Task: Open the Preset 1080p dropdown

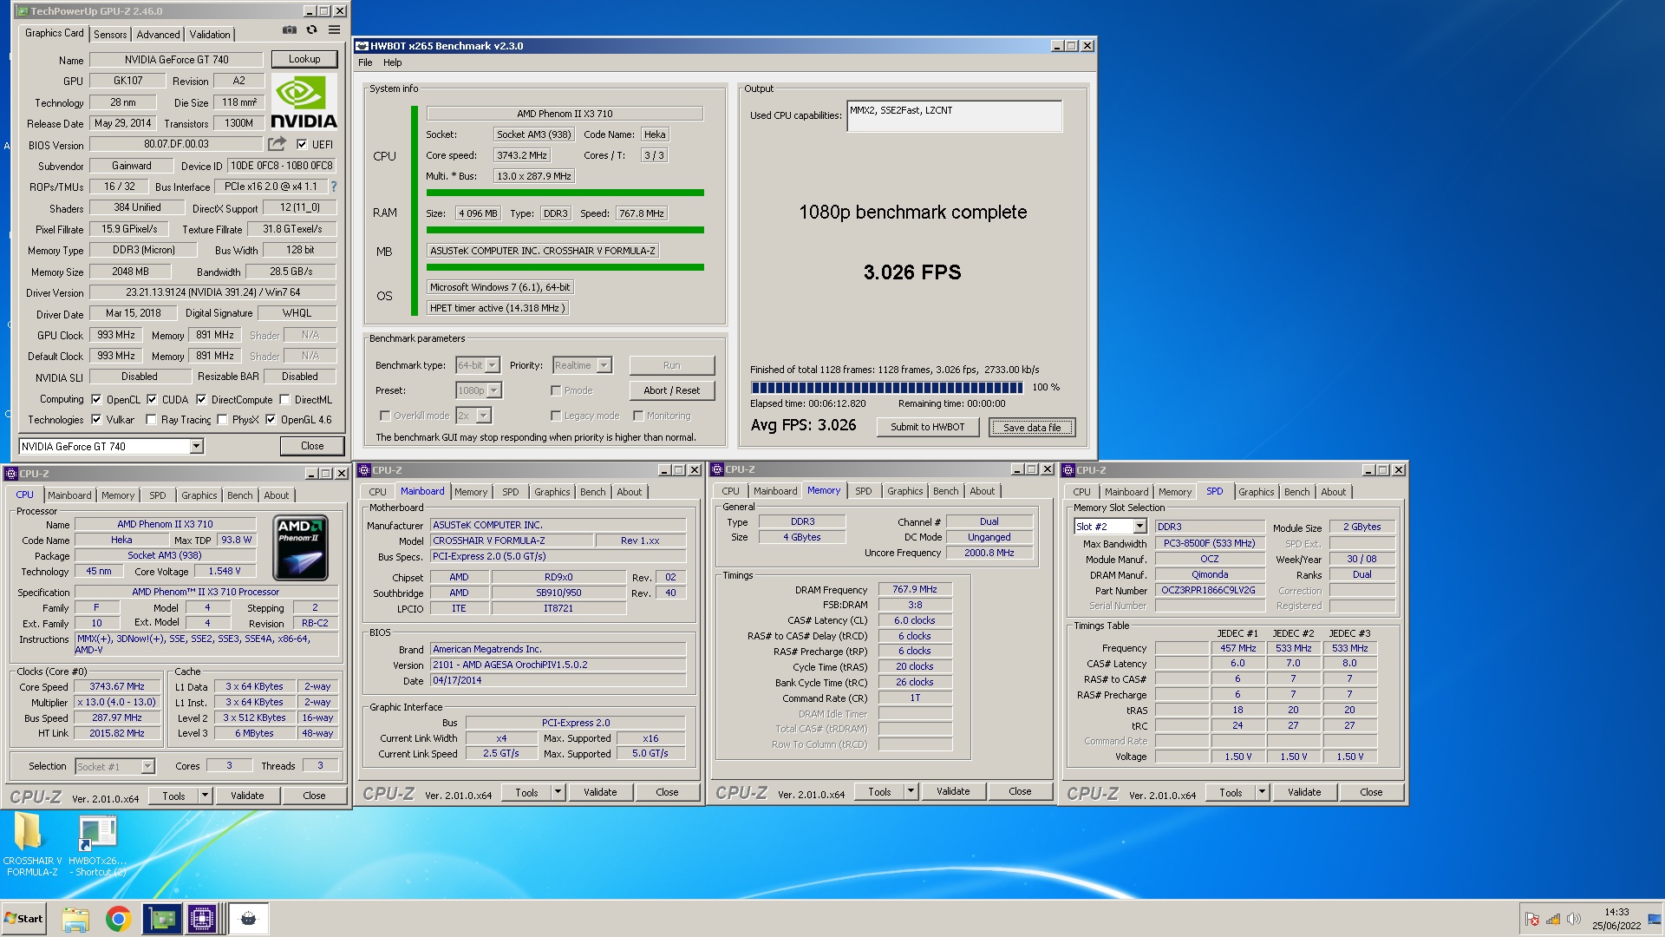Action: coord(493,390)
